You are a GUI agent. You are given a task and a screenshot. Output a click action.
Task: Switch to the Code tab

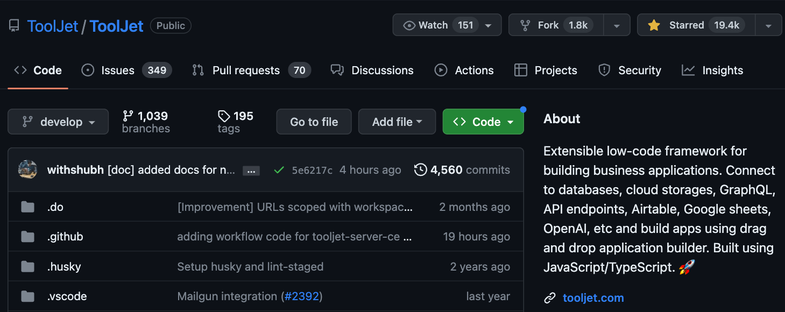tap(38, 70)
